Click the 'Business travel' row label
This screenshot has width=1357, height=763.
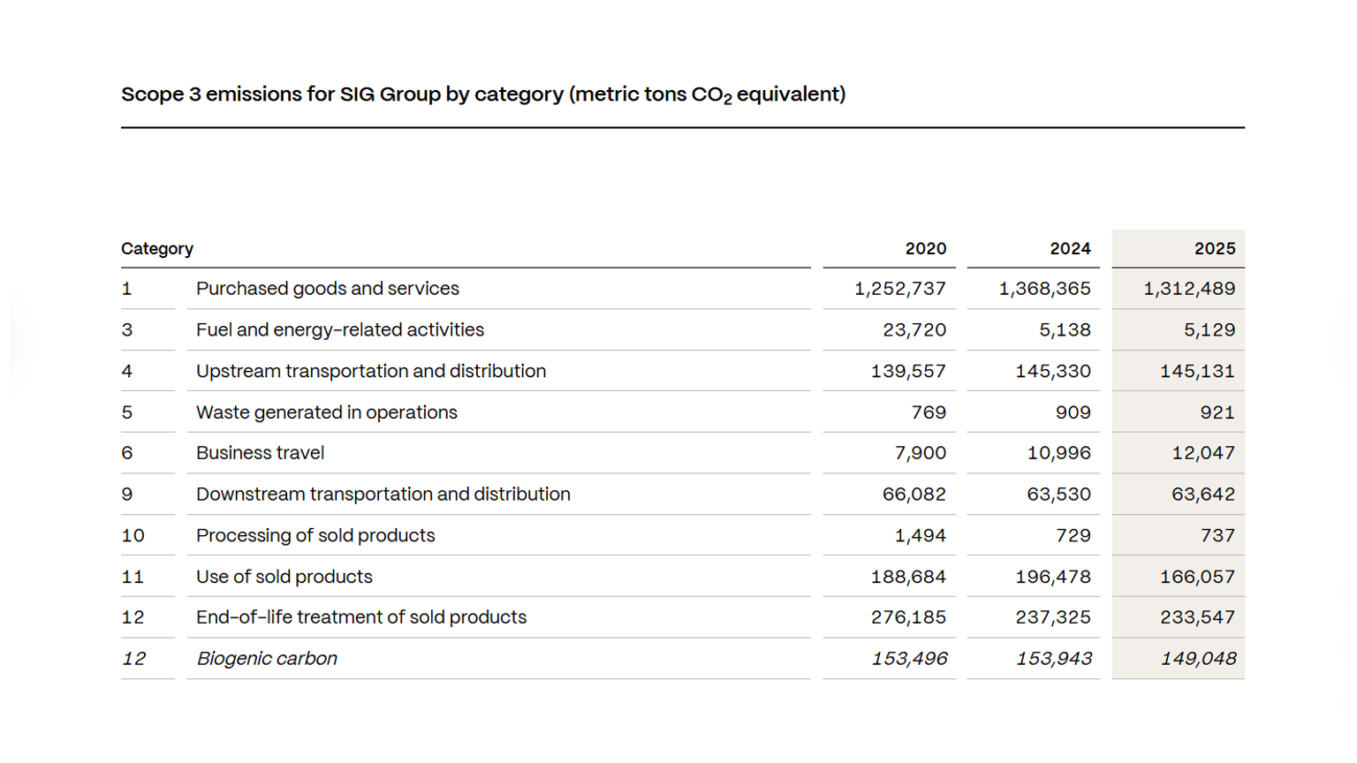tap(260, 453)
